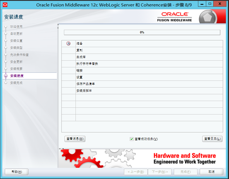Viewport: 229px width, 179px height.
Task: Toggle the 查看成功任务(V) checkbox
Action: click(x=131, y=139)
